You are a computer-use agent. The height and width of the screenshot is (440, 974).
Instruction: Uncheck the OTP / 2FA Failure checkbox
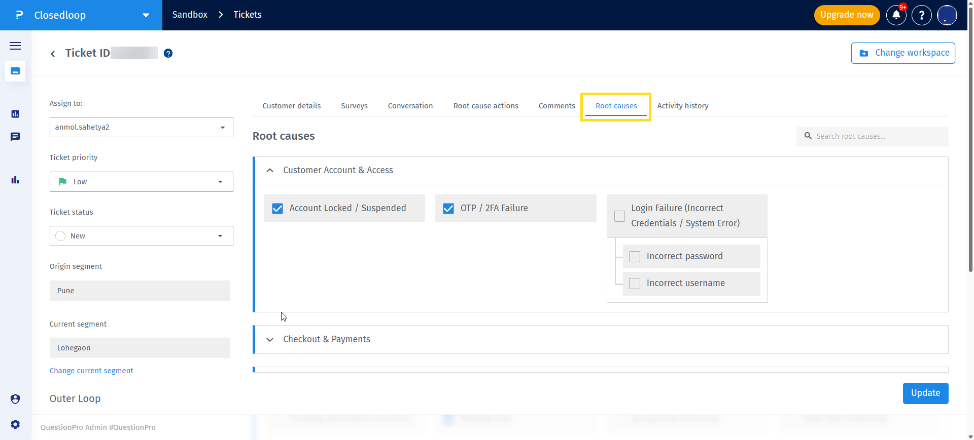(x=448, y=209)
